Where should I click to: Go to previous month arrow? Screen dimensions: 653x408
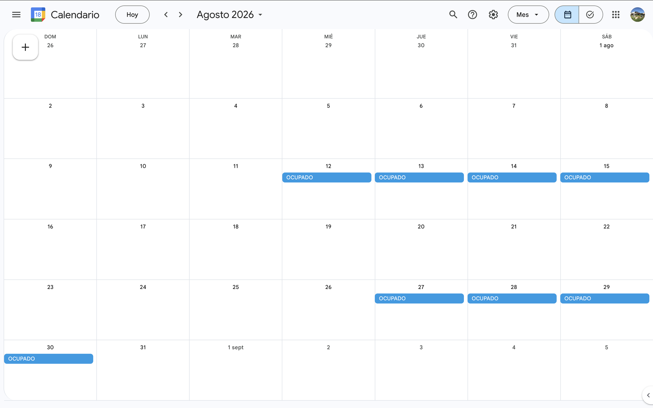[166, 15]
